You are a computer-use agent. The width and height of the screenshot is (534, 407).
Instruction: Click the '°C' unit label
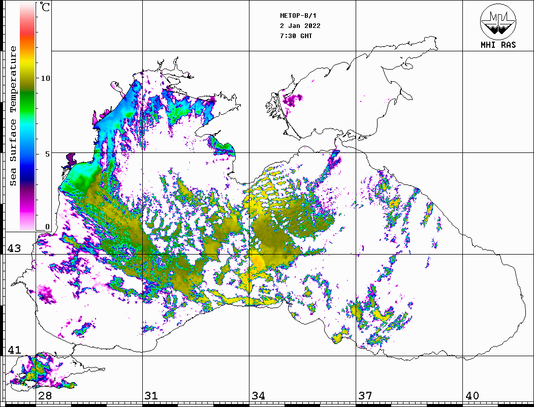[x=45, y=7]
